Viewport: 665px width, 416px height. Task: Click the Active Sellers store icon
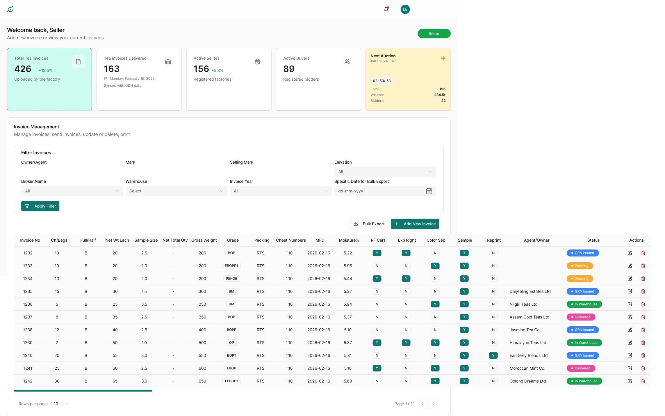(258, 62)
